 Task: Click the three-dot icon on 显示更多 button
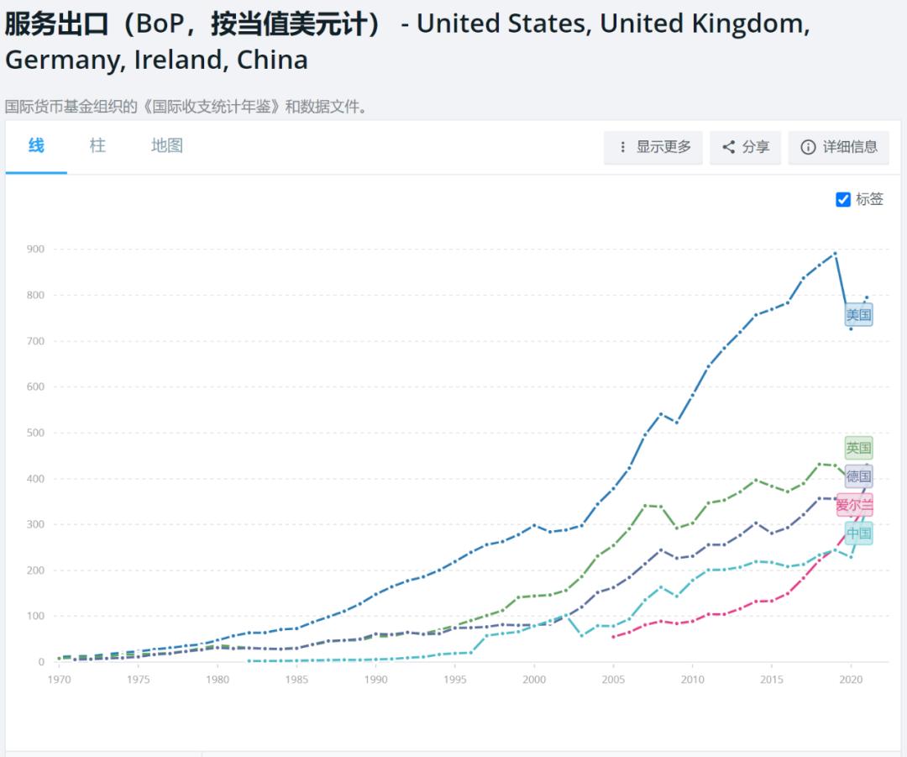click(622, 147)
